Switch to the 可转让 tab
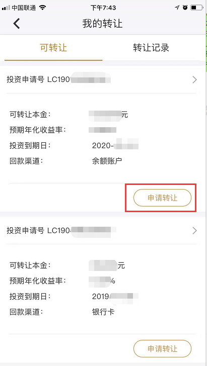This screenshot has width=207, height=366. tap(53, 48)
